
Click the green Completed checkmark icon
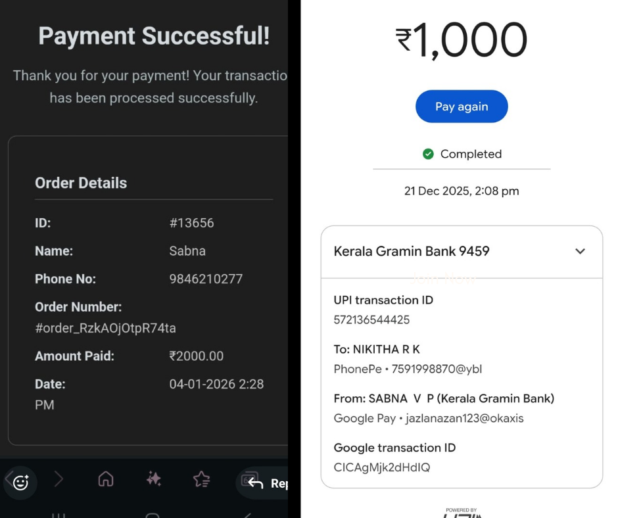[x=428, y=154]
